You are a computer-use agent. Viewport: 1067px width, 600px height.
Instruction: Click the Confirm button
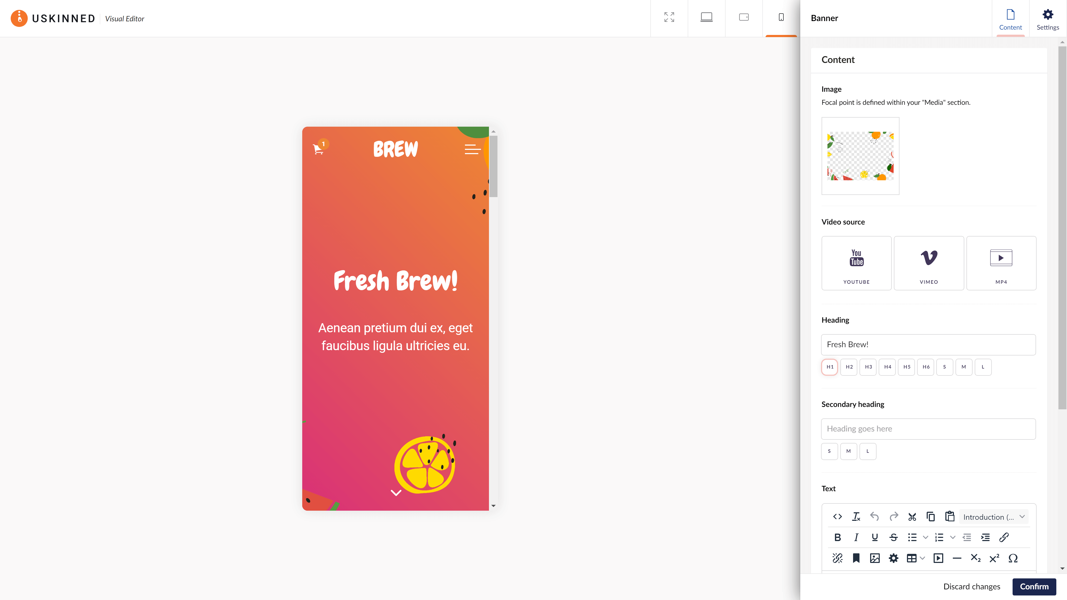(x=1034, y=586)
